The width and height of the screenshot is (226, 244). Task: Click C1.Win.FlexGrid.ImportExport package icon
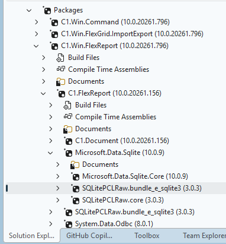click(x=54, y=34)
